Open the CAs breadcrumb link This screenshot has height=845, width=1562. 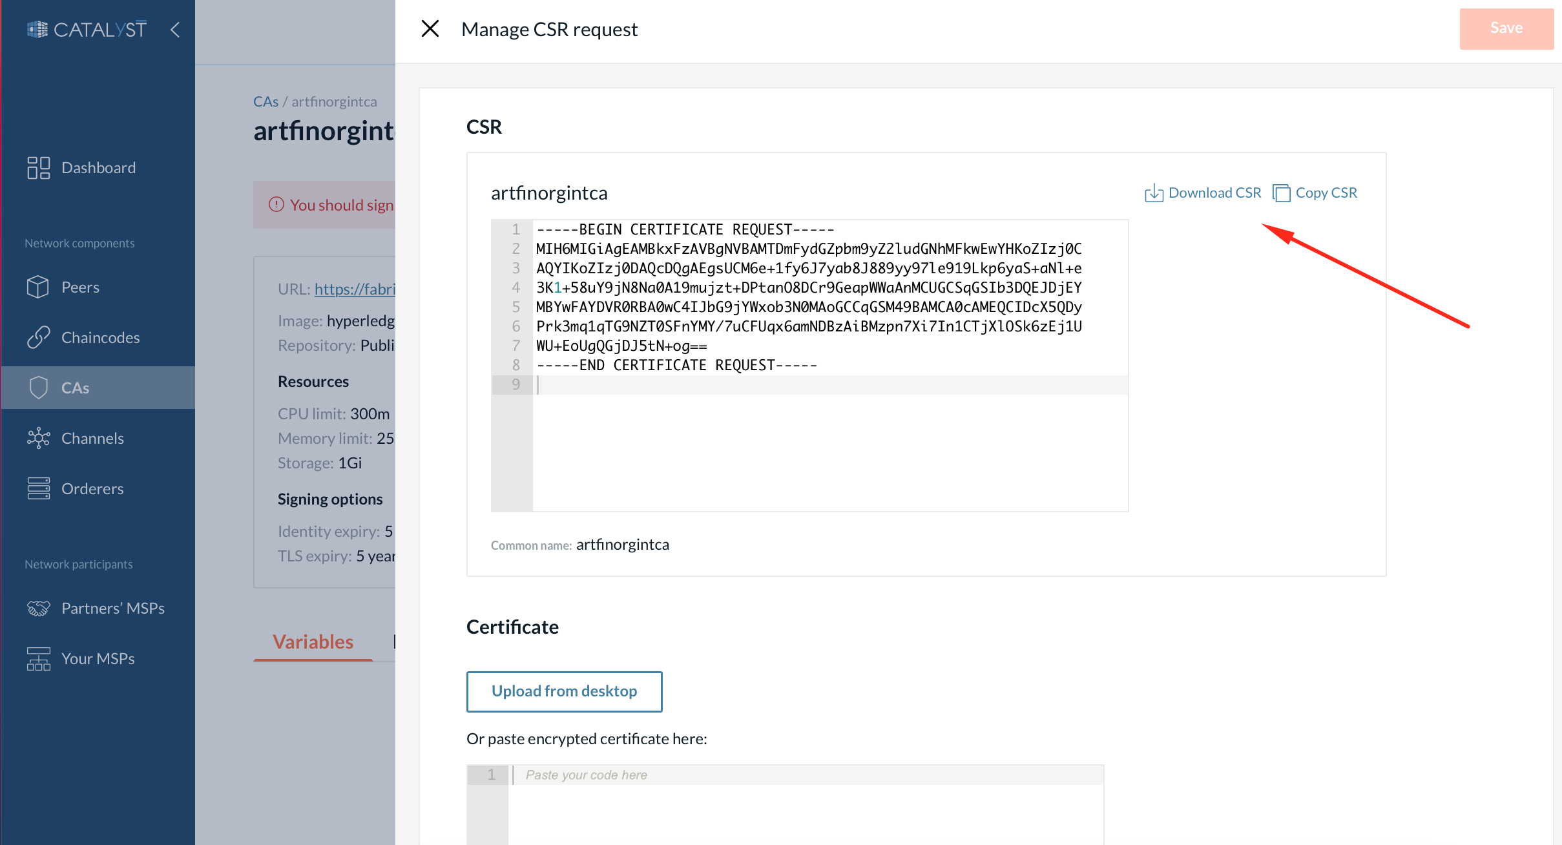click(x=266, y=101)
